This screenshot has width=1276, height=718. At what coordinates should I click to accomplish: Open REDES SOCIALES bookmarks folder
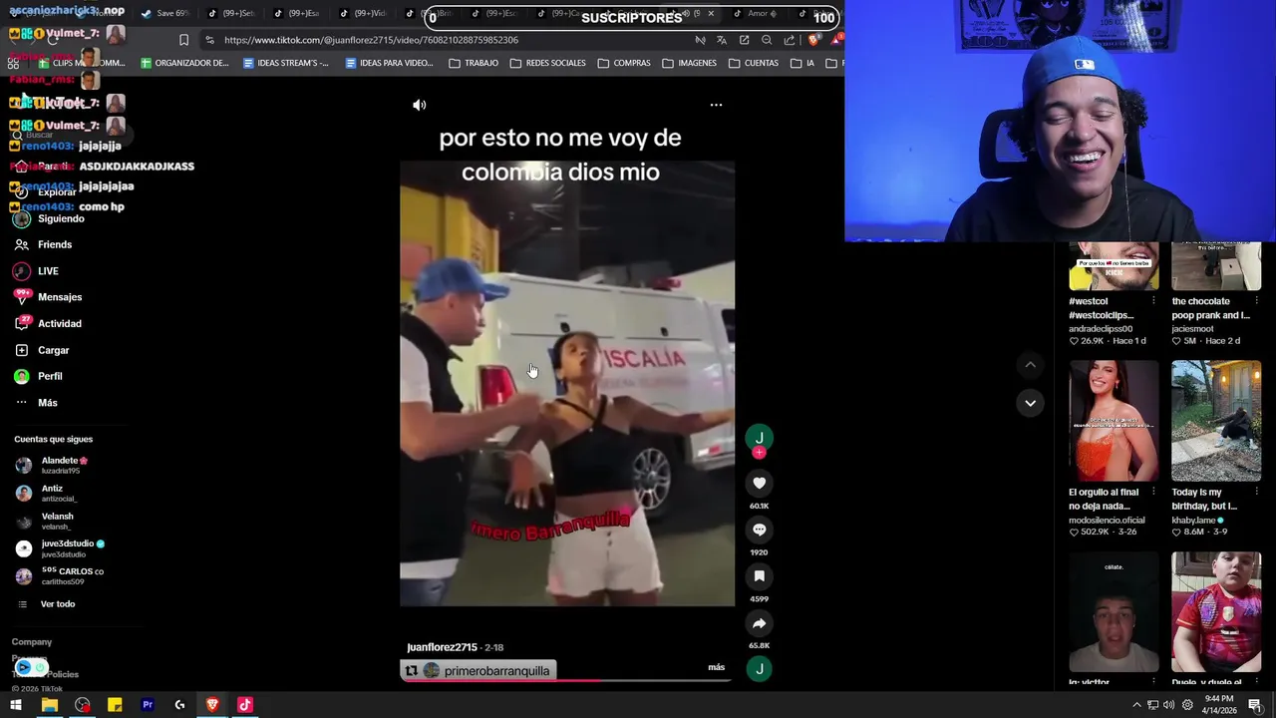click(548, 63)
